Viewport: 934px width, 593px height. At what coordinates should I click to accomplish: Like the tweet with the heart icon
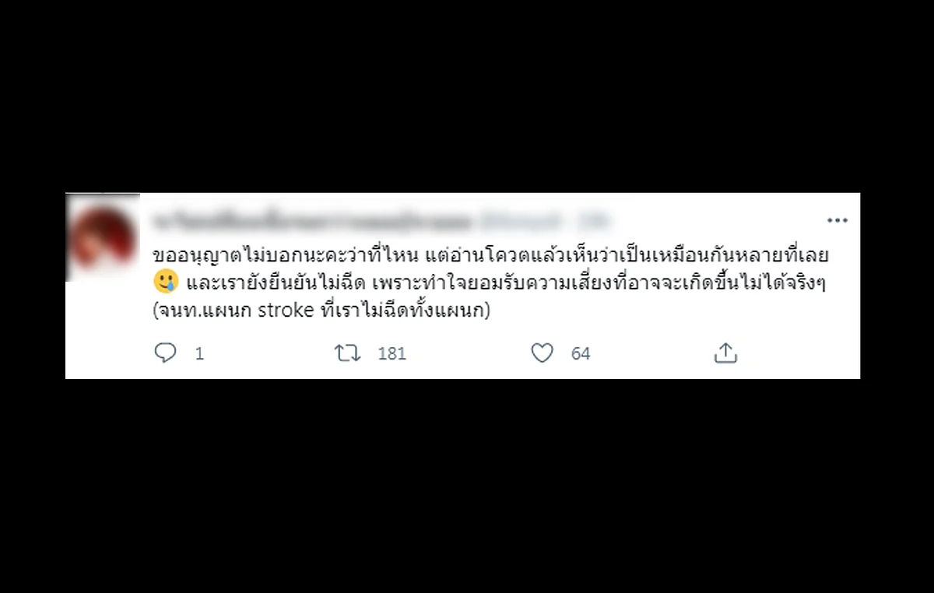coord(542,353)
